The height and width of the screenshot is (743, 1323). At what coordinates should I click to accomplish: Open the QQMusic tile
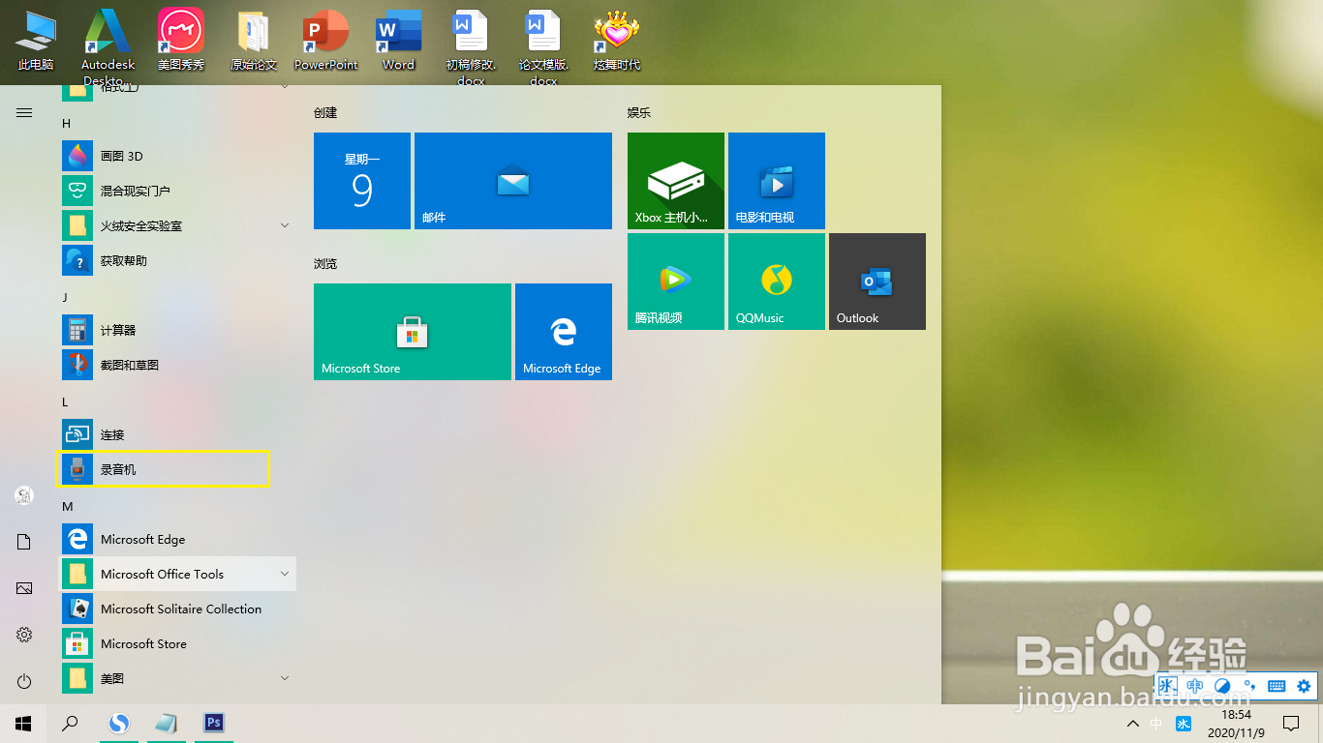[x=777, y=282]
